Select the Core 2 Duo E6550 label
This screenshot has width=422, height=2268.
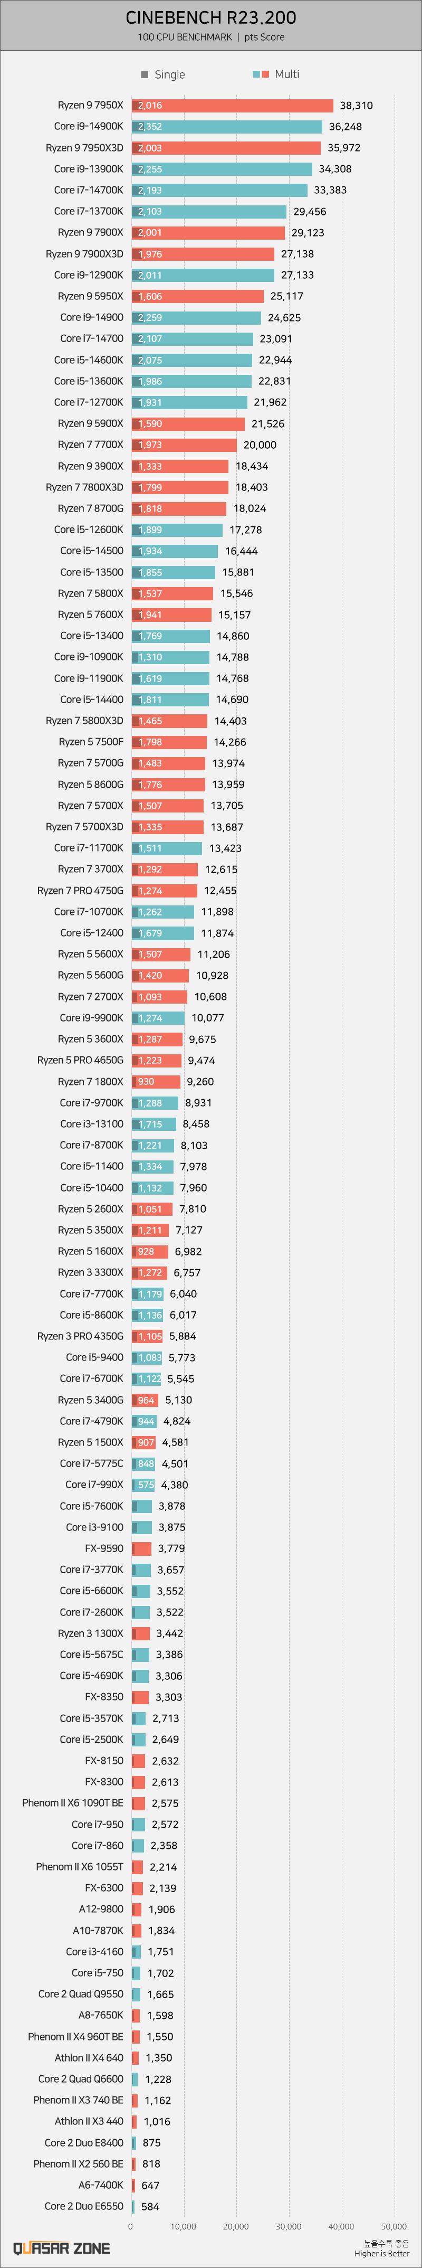pyautogui.click(x=83, y=2206)
